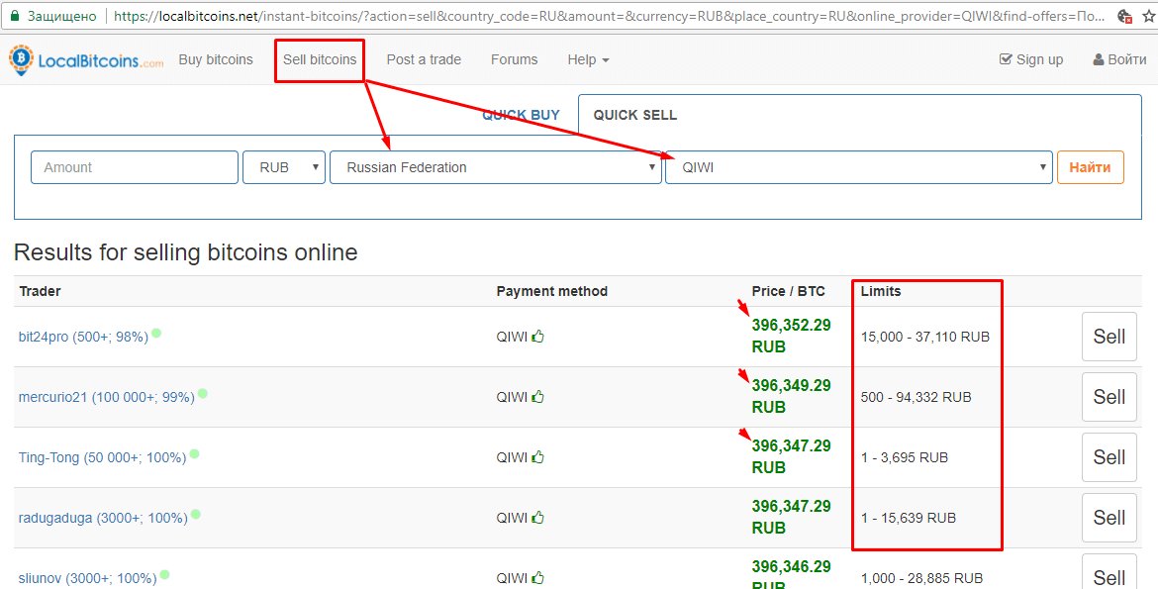
Task: Open trader profile bit24pro (500+; 98%)
Action: [83, 337]
